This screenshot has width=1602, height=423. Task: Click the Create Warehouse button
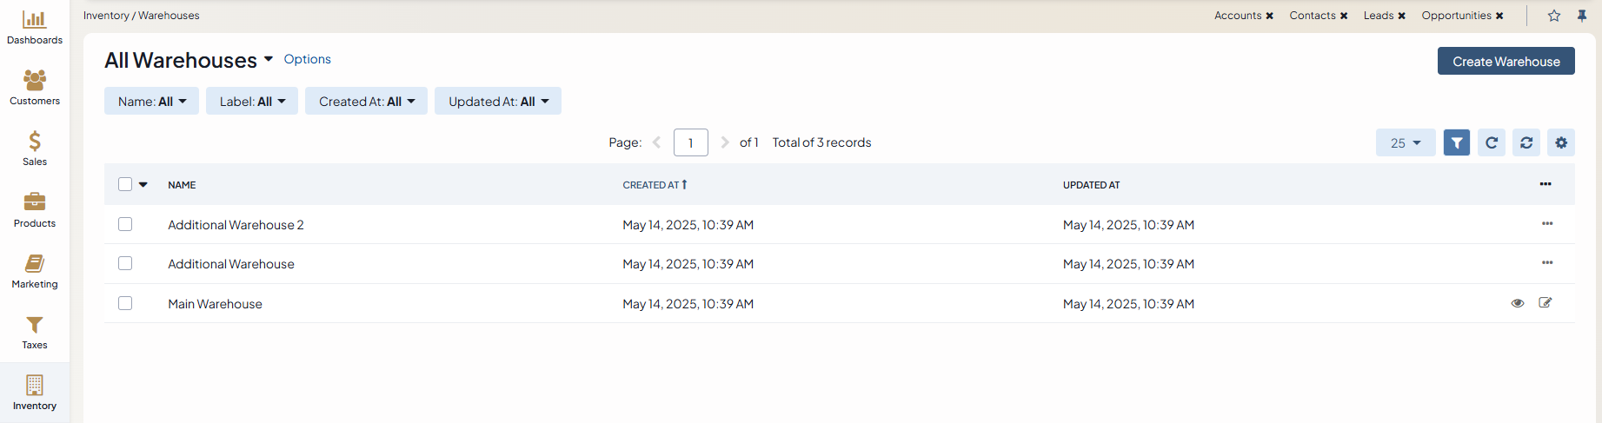(x=1506, y=62)
